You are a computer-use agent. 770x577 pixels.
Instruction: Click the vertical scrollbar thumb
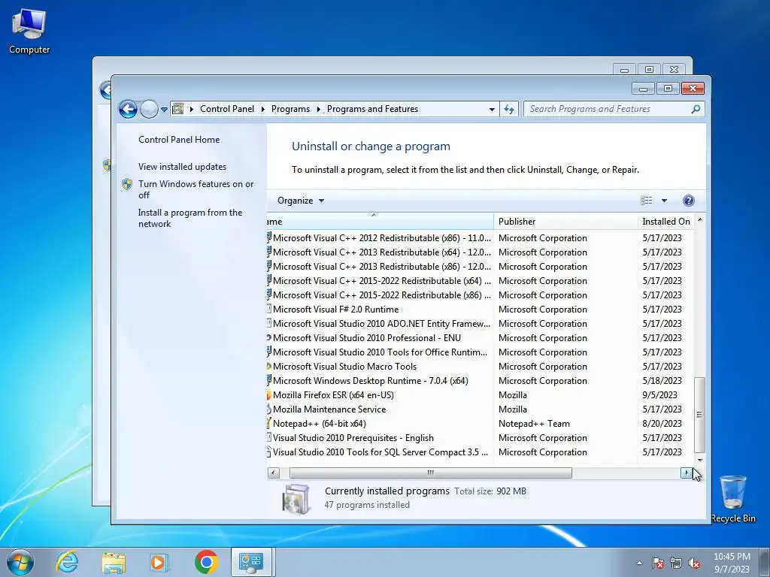tap(700, 415)
